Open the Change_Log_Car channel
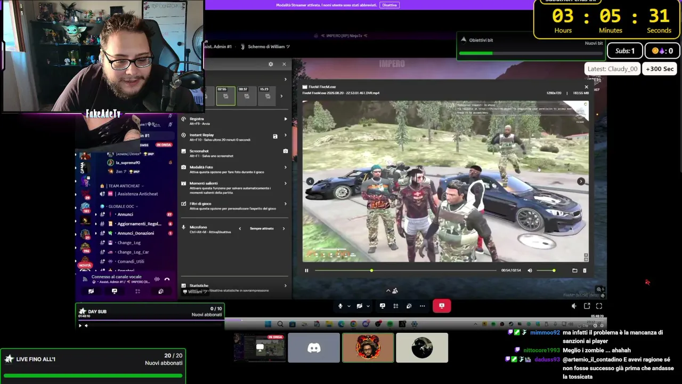This screenshot has height=384, width=682. 134,252
